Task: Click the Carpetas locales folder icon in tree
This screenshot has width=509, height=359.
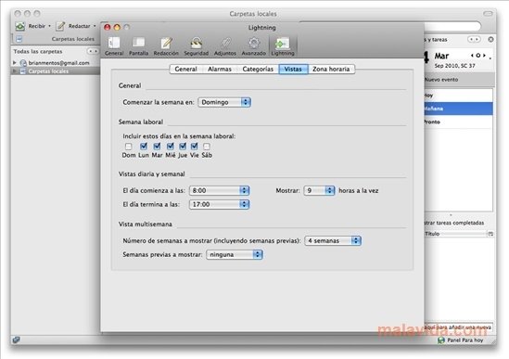Action: [x=23, y=71]
